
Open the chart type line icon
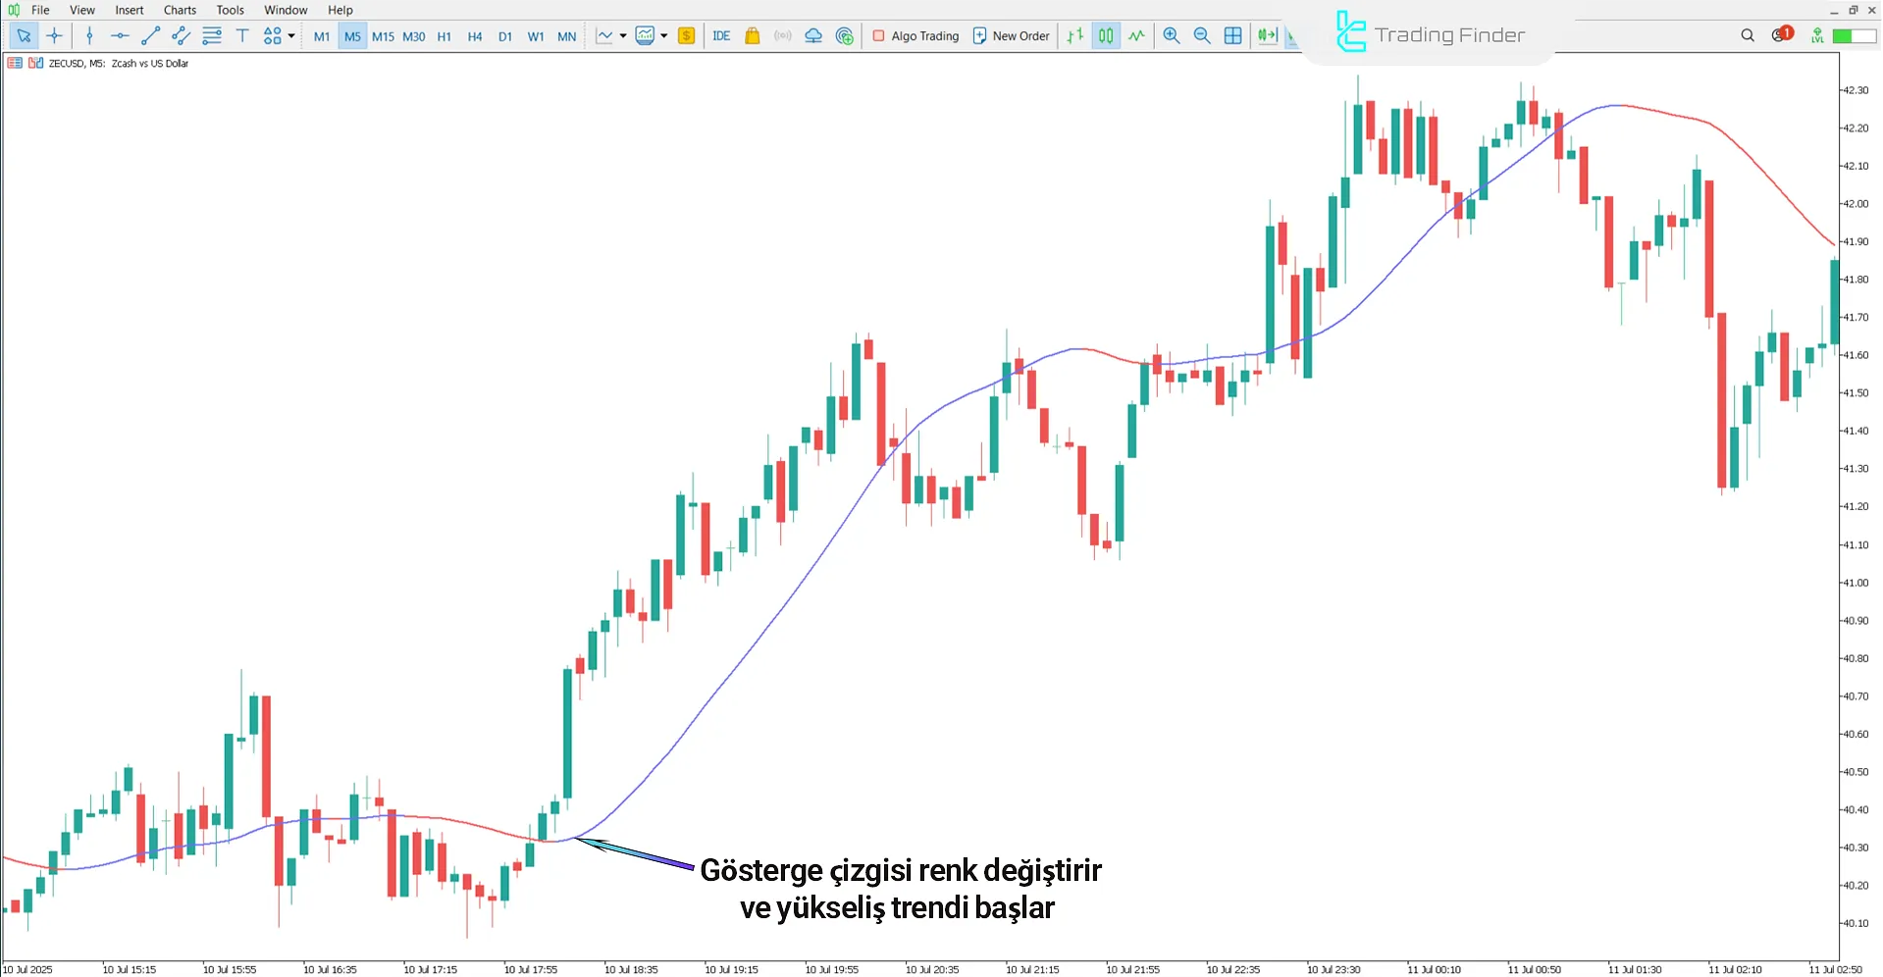[604, 36]
